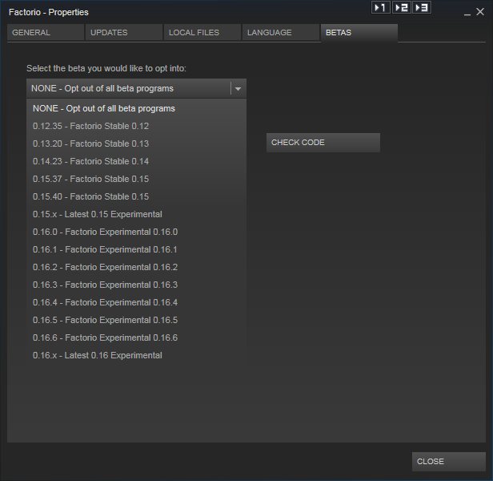The image size is (493, 481).
Task: Pick Factorio Experimental 0.16.0 entry
Action: click(136, 232)
